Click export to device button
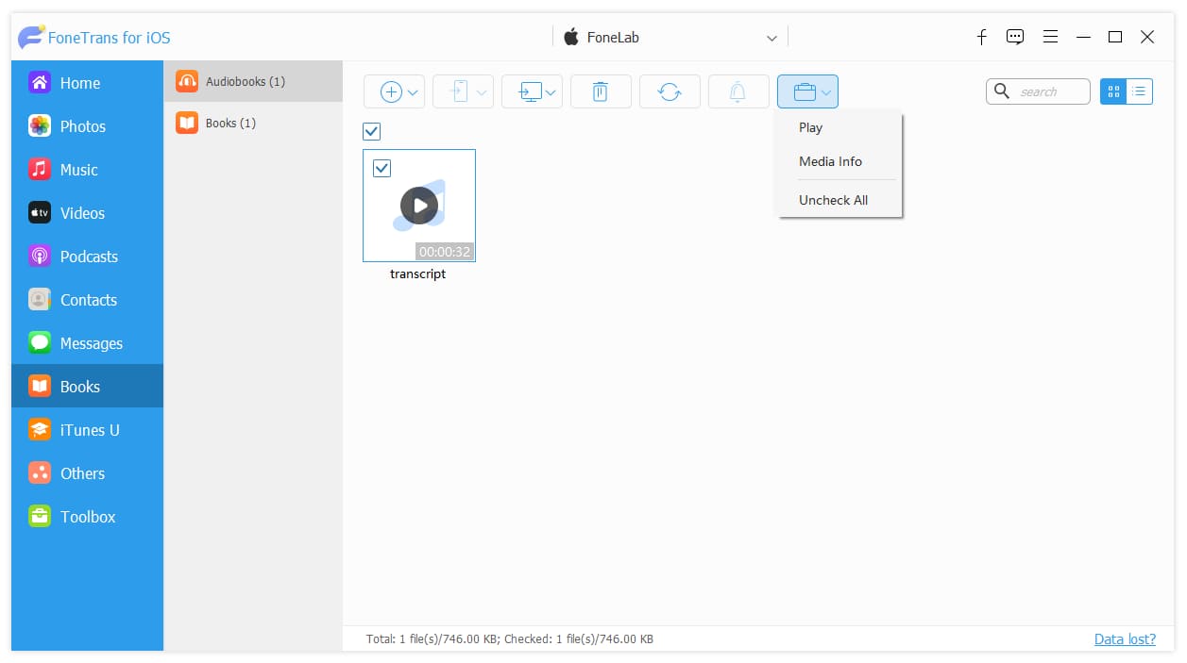The image size is (1187, 663). click(x=460, y=91)
